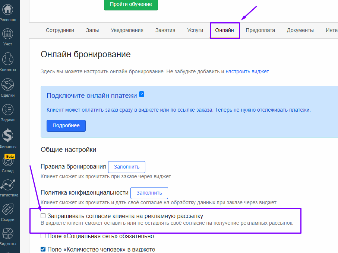Click the Beta badge on Склад
This screenshot has width=338, height=253.
click(10, 156)
